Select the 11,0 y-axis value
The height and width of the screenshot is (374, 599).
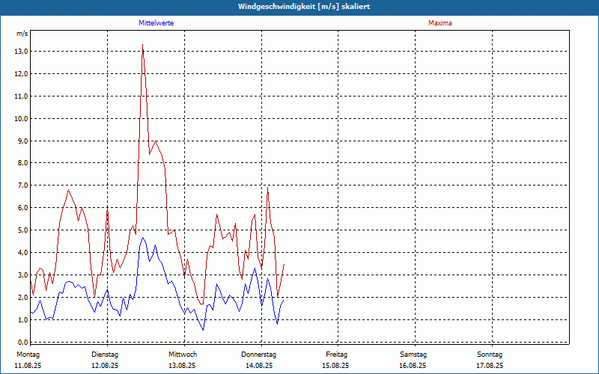click(x=22, y=96)
